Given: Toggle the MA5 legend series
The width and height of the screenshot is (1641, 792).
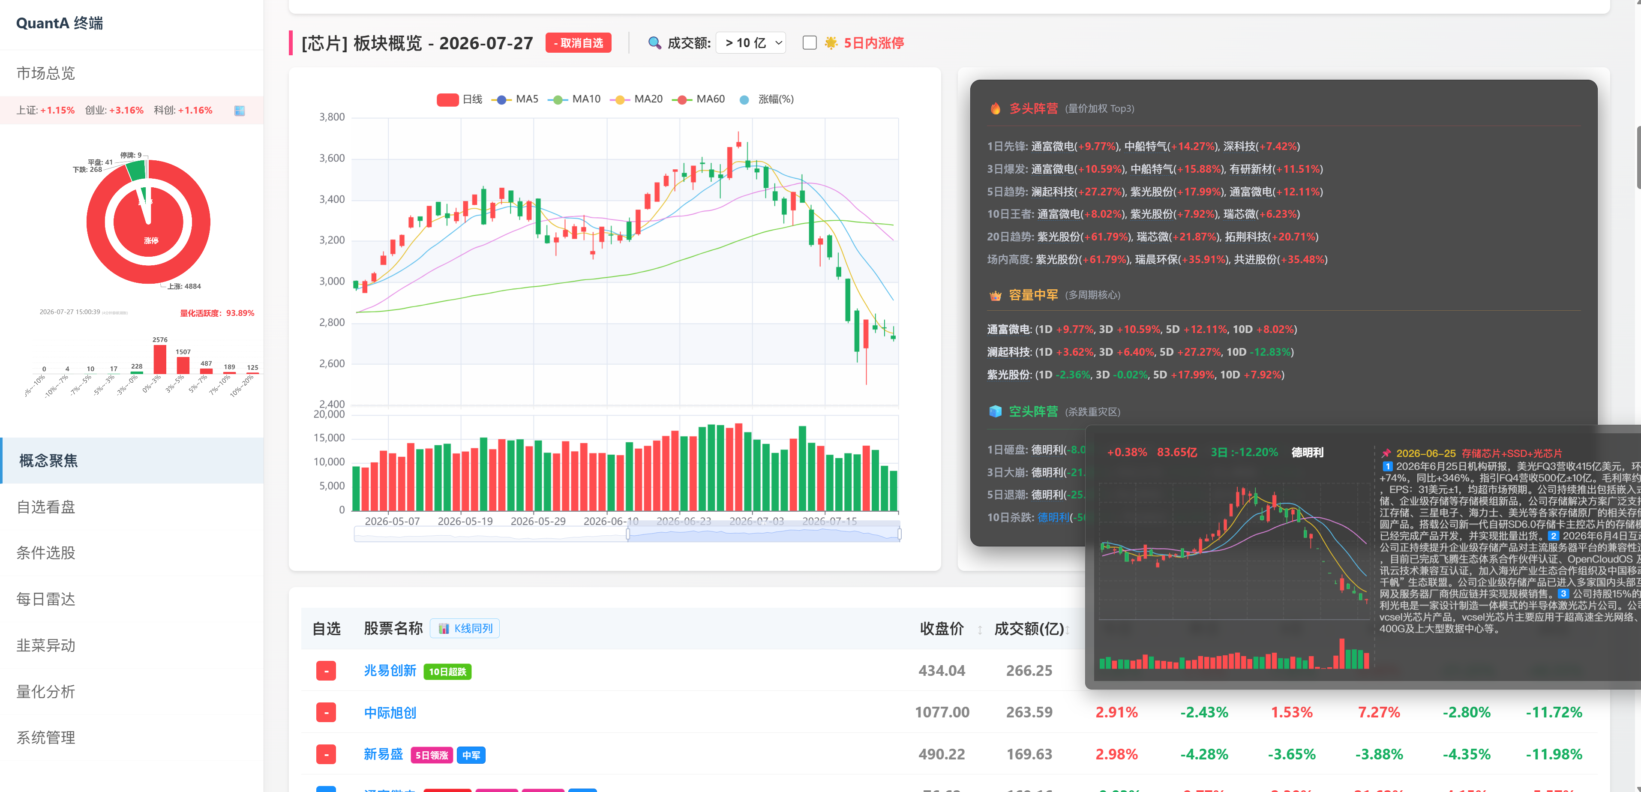Looking at the screenshot, I should click(x=516, y=99).
